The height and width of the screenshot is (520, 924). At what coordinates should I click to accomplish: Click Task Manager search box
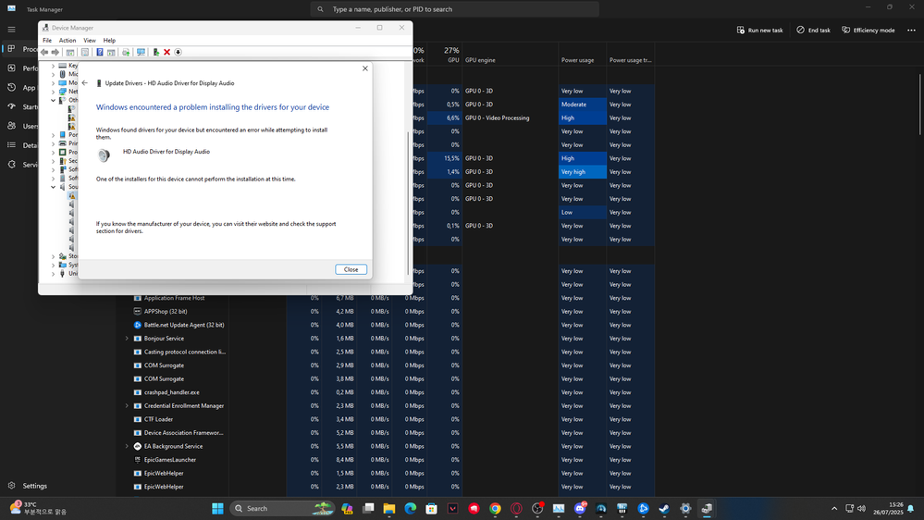pyautogui.click(x=455, y=9)
